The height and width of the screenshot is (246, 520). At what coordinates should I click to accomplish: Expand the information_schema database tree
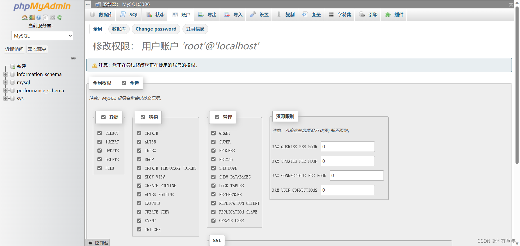tap(5, 74)
